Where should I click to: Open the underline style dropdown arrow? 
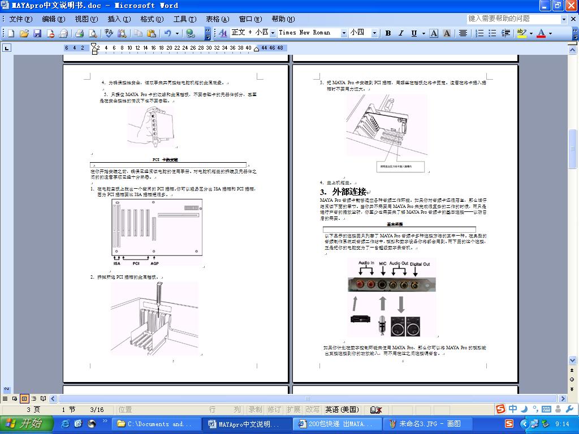point(424,33)
